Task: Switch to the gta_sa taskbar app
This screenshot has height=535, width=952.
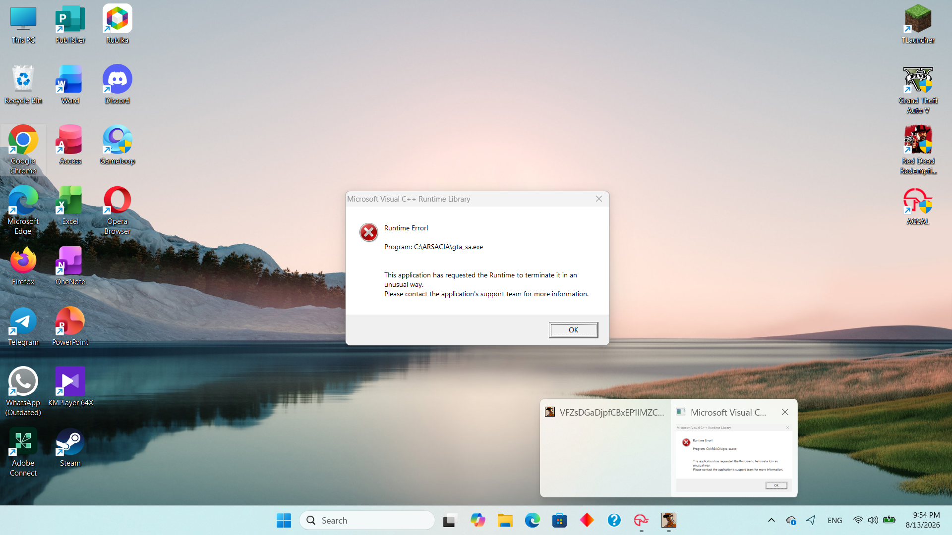Action: click(x=668, y=520)
